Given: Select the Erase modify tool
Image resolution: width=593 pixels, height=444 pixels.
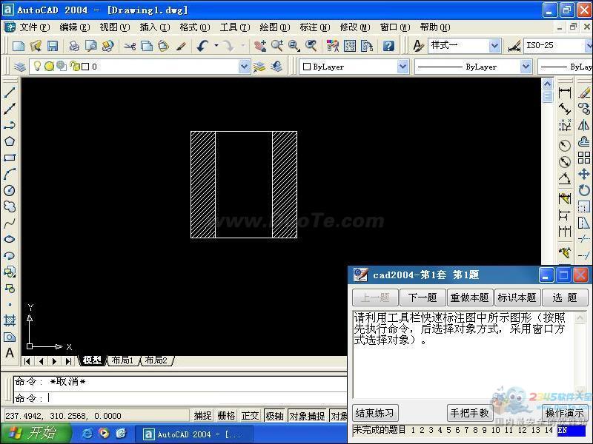Looking at the screenshot, I should [x=584, y=92].
